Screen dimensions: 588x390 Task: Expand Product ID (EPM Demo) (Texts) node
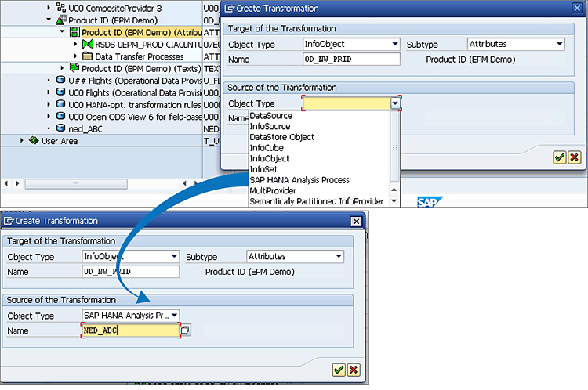[62, 68]
